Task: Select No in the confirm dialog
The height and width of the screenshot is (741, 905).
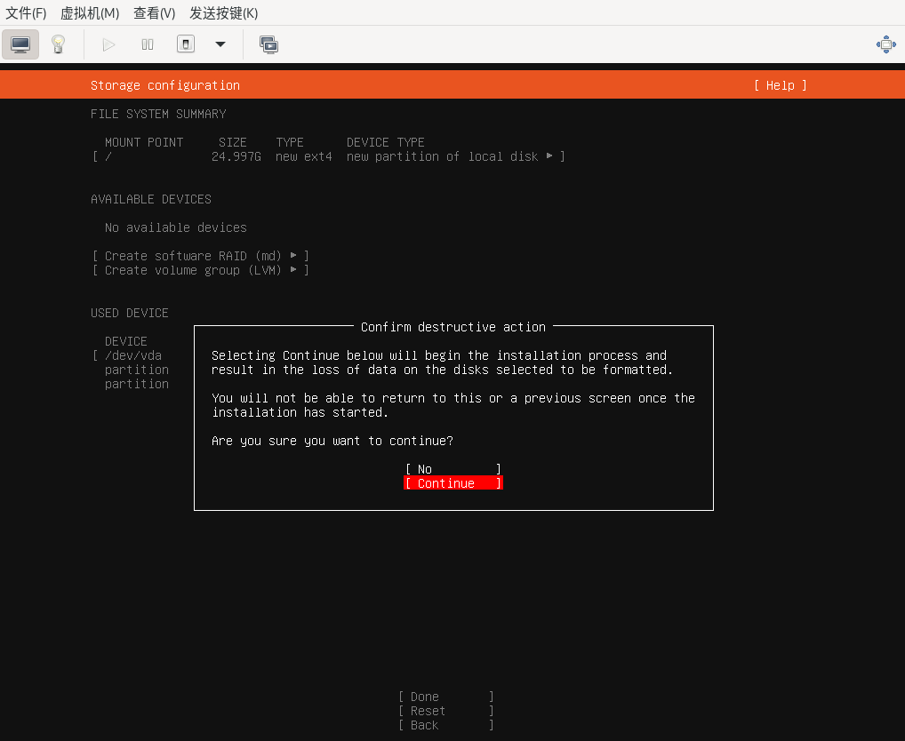Action: 452,469
